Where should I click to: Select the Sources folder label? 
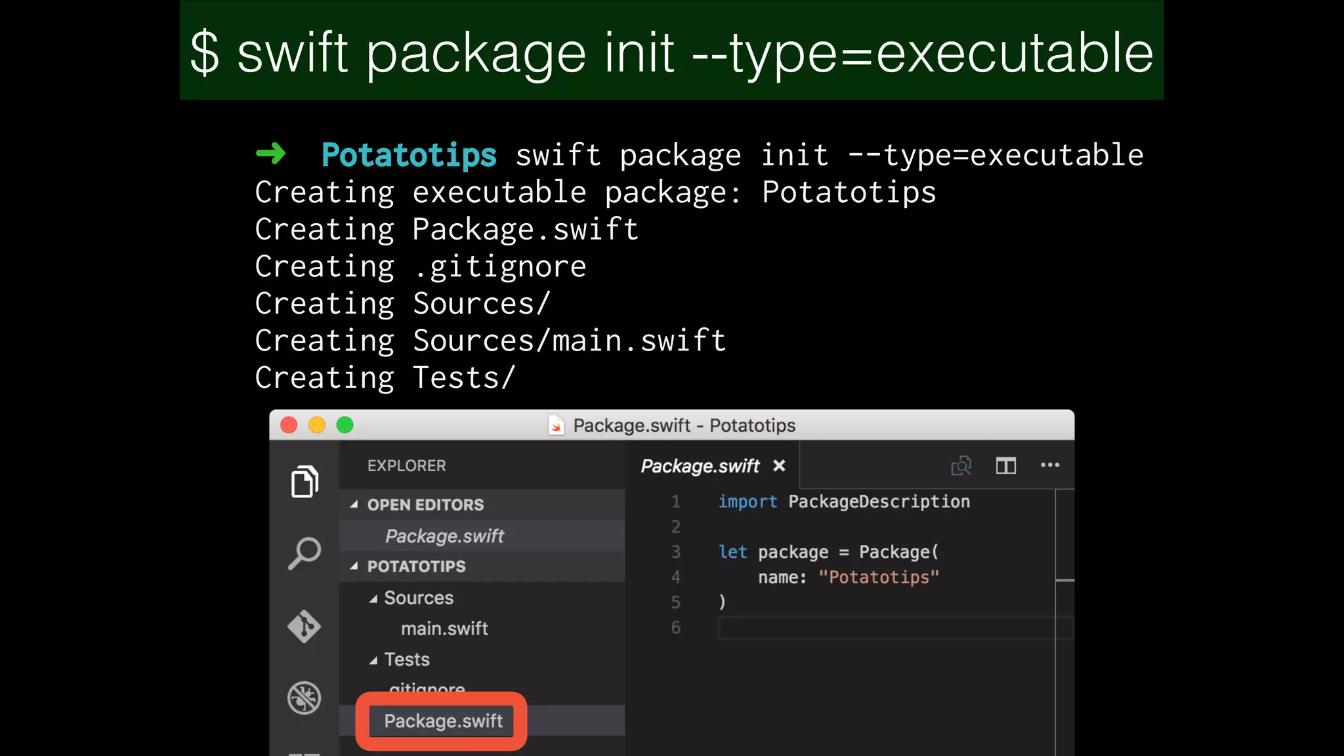[x=419, y=598]
